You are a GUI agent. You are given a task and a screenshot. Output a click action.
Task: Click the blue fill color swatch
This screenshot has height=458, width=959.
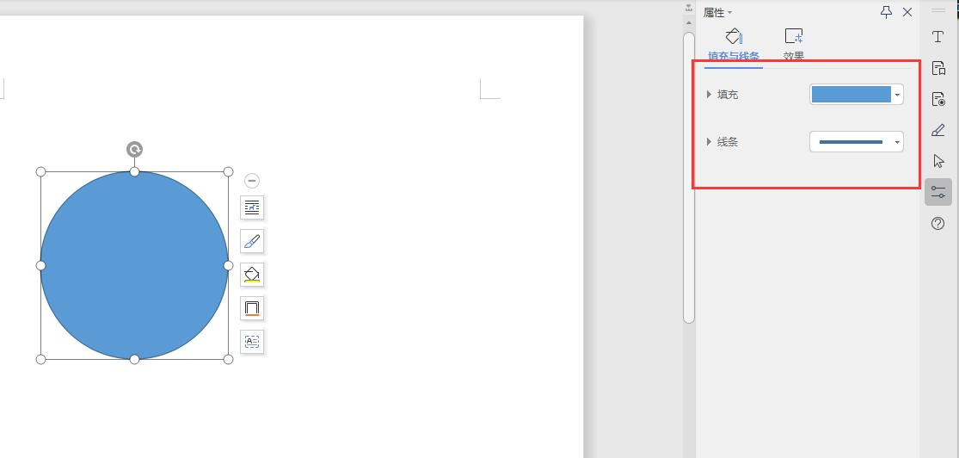851,95
